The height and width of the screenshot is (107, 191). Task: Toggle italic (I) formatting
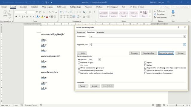[x=19, y=17]
